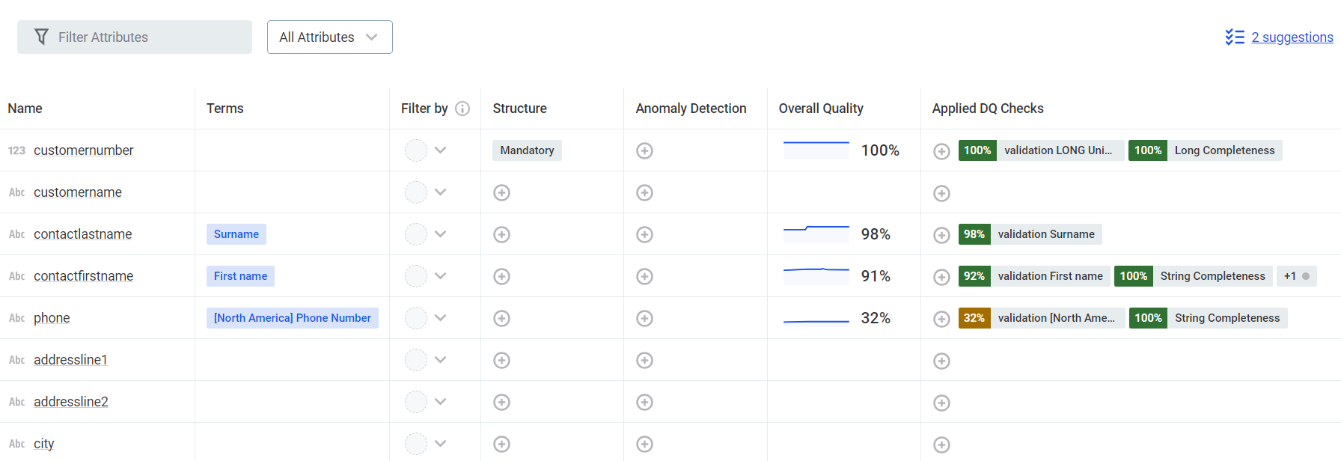Viewport: 1341px width, 461px height.
Task: Expand filter-by chevron for phone row
Action: (x=441, y=318)
